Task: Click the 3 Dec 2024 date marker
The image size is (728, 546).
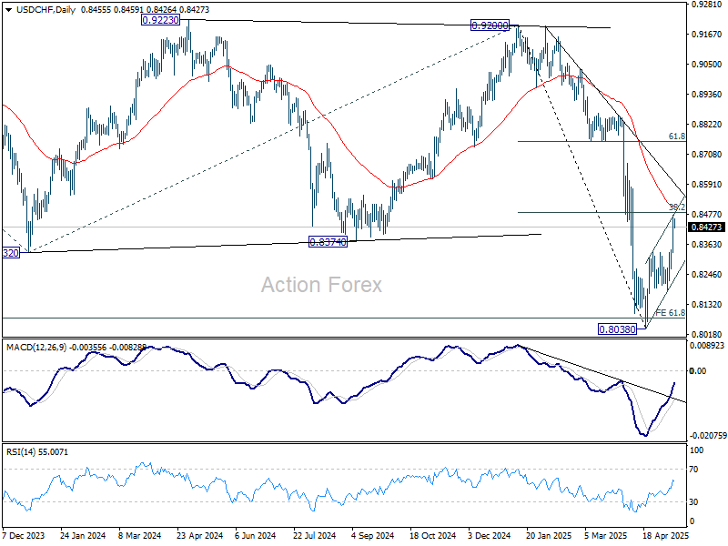Action: point(489,537)
